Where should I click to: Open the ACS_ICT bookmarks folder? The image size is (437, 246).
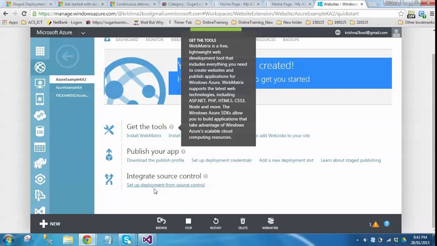pyautogui.click(x=32, y=22)
